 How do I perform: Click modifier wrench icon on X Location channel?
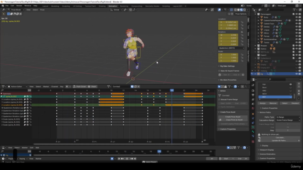(x=25, y=100)
